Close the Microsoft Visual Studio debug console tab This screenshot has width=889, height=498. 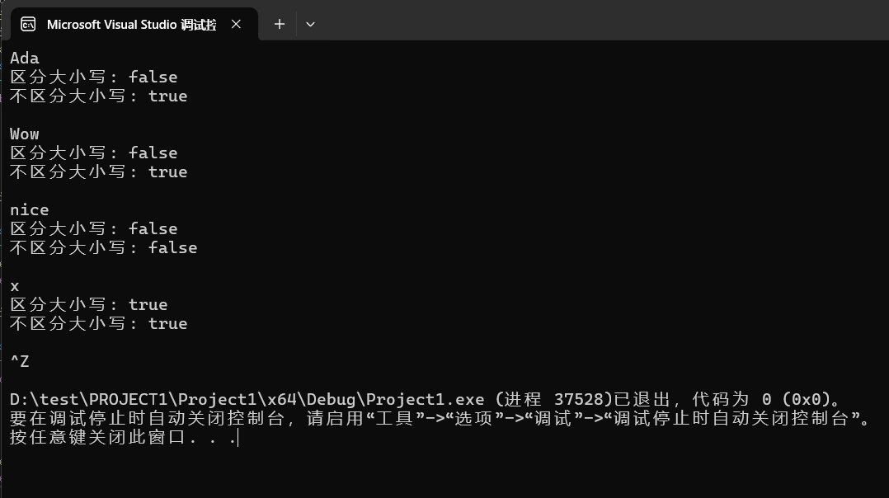(x=237, y=25)
